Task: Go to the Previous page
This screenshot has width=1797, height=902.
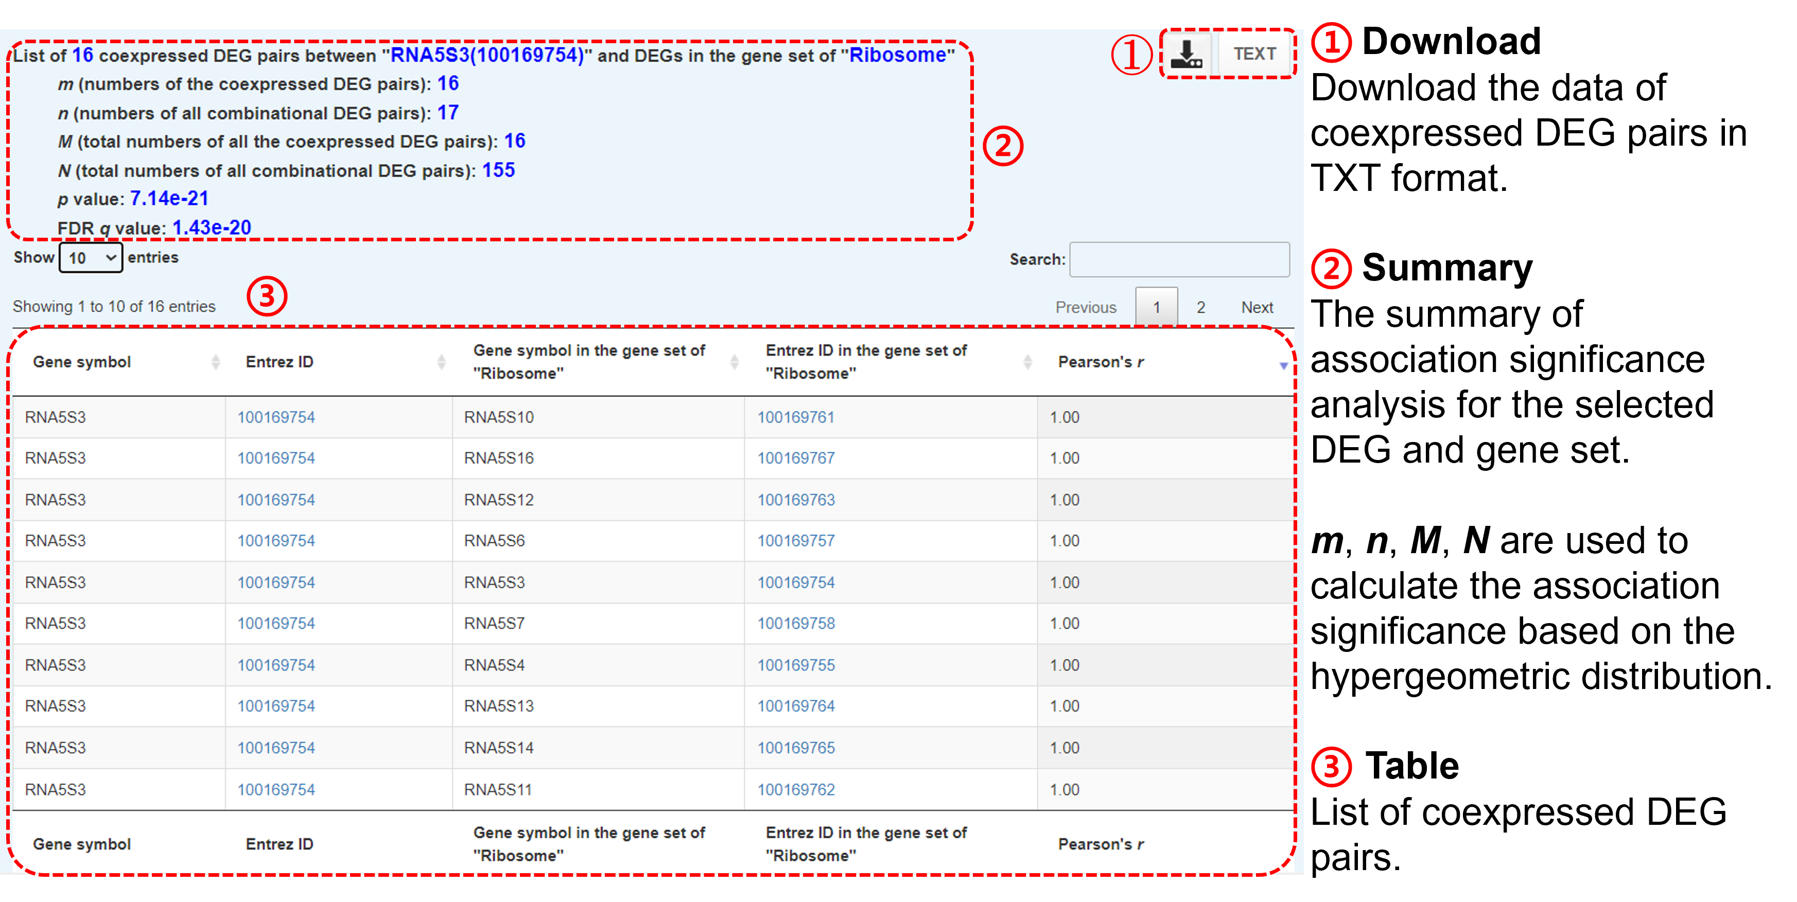Action: pos(1086,307)
